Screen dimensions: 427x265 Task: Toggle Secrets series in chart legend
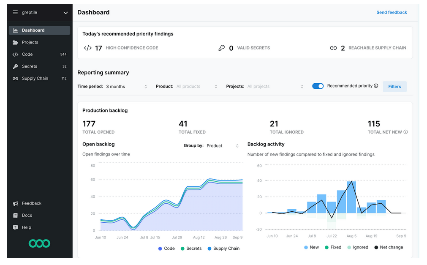tap(191, 249)
